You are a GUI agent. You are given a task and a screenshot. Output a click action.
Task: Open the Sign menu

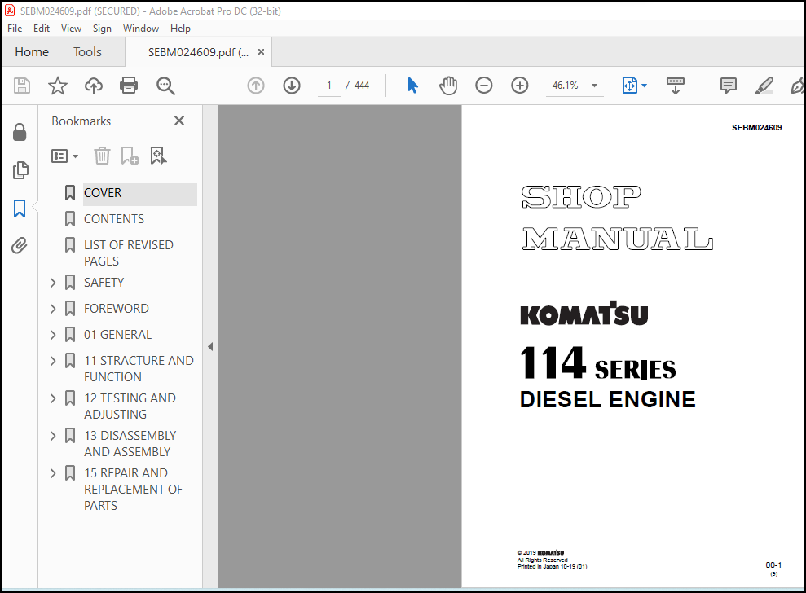point(102,29)
